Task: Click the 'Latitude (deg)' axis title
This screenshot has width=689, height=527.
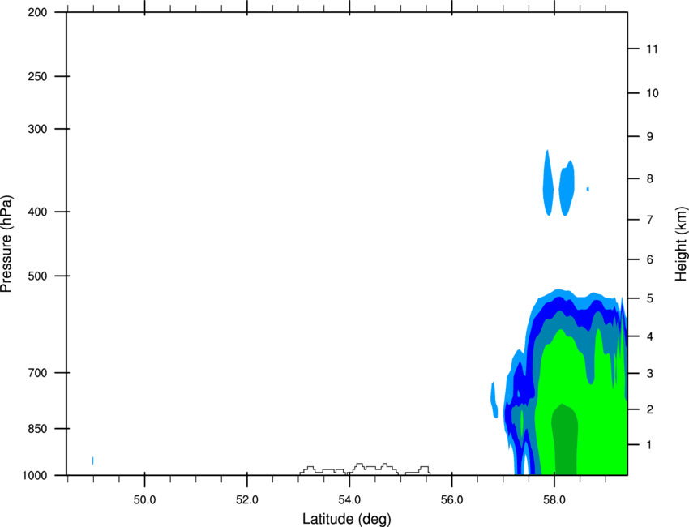Action: pos(346,519)
